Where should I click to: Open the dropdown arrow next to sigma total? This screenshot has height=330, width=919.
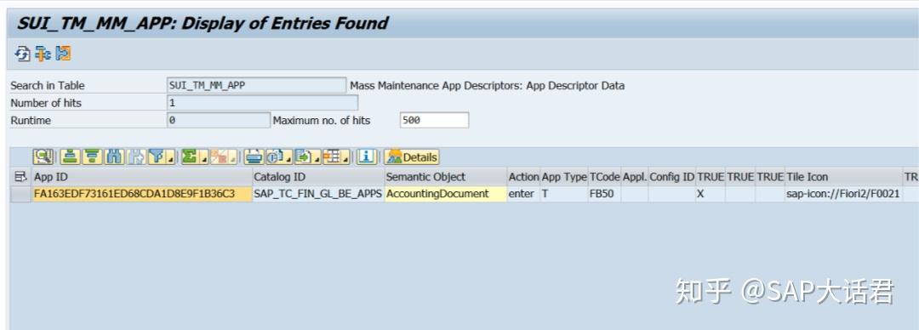[204, 157]
